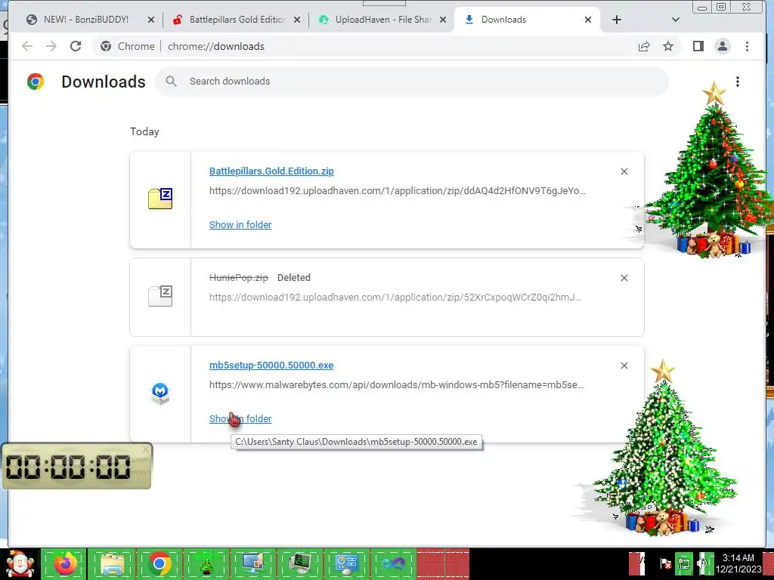Image resolution: width=774 pixels, height=580 pixels.
Task: Click the Action Center flag tray icon
Action: [665, 563]
